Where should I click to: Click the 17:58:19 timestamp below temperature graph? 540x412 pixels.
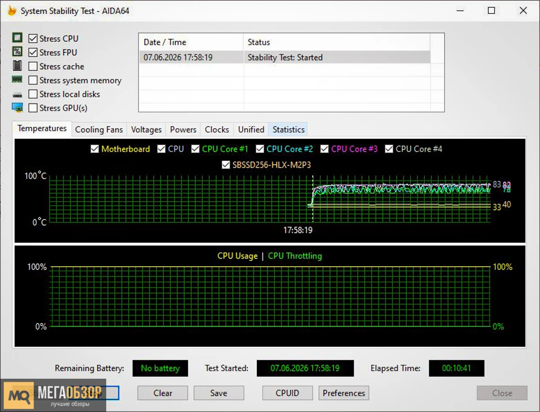[x=298, y=230]
